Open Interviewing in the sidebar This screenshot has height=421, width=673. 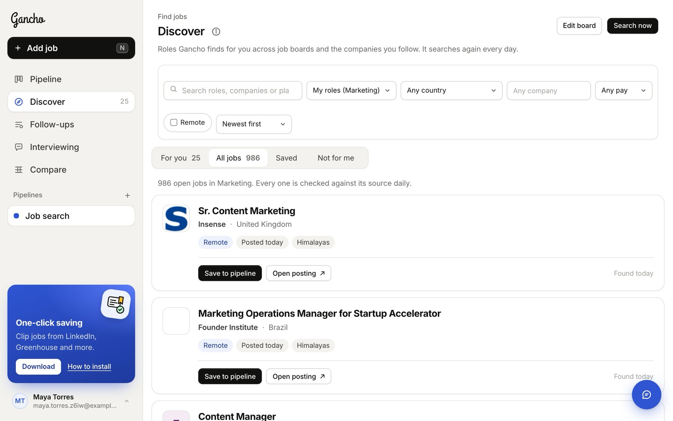point(71,147)
